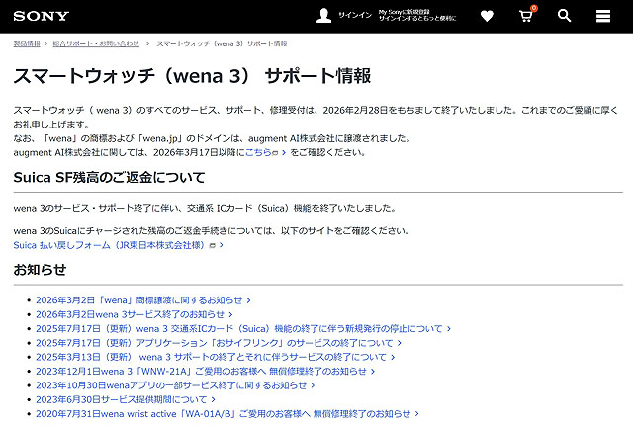Viewport: 633px width, 426px height.
Task: Click the サインイン text link
Action: pyautogui.click(x=355, y=16)
